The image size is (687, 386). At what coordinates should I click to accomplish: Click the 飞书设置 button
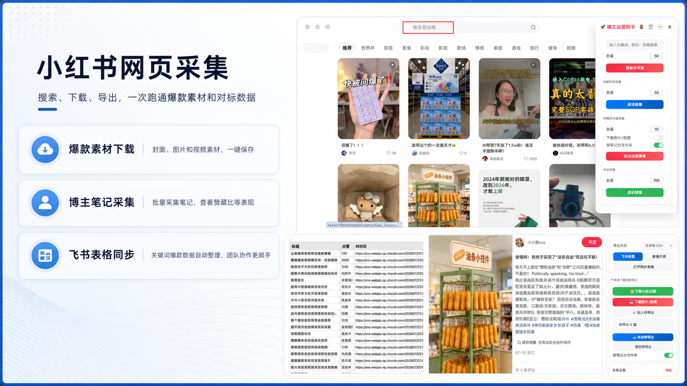627,257
